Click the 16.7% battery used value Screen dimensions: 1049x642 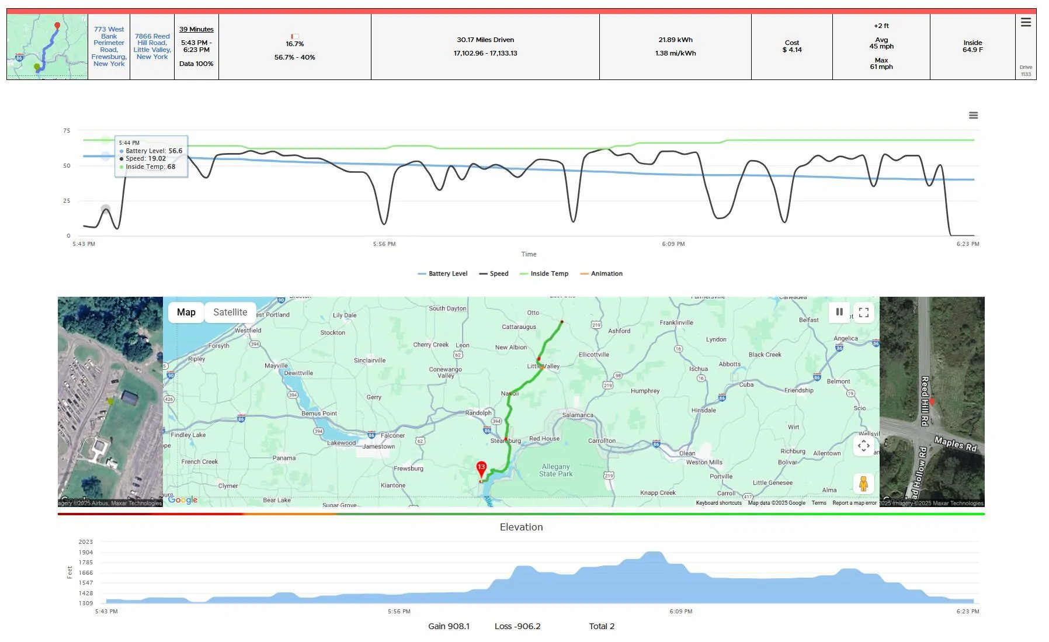pos(295,44)
